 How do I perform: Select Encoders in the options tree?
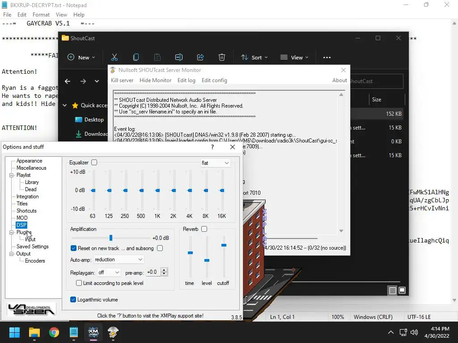coord(35,261)
